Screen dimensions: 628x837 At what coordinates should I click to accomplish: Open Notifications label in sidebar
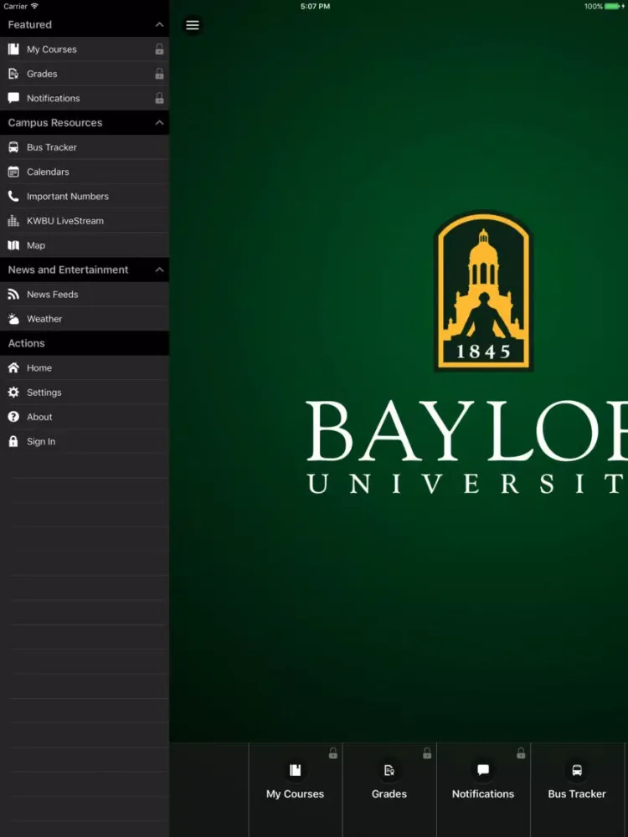click(54, 98)
